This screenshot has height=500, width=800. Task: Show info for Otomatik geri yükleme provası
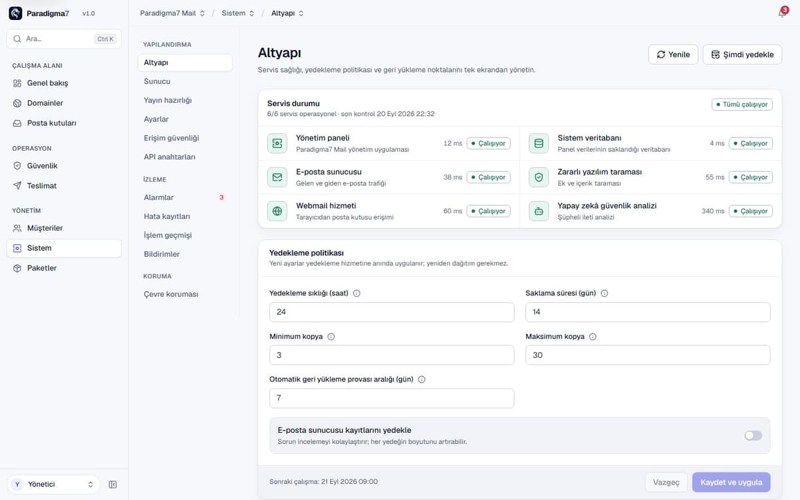coord(421,379)
